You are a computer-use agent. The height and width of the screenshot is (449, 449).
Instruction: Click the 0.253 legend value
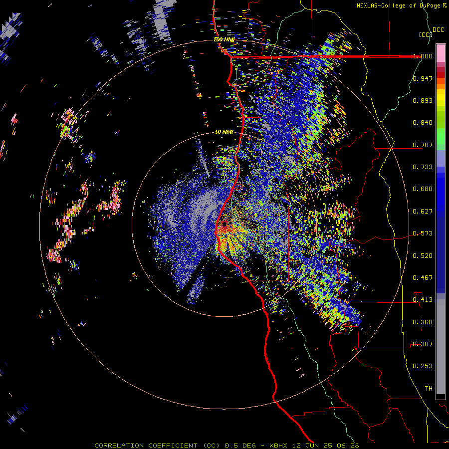point(423,366)
